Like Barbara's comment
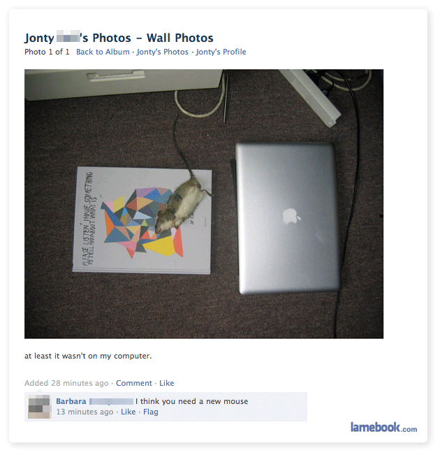This screenshot has height=455, width=440. click(129, 412)
